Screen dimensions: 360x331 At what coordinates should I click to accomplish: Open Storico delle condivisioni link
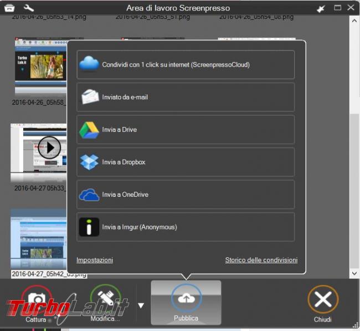[261, 260]
